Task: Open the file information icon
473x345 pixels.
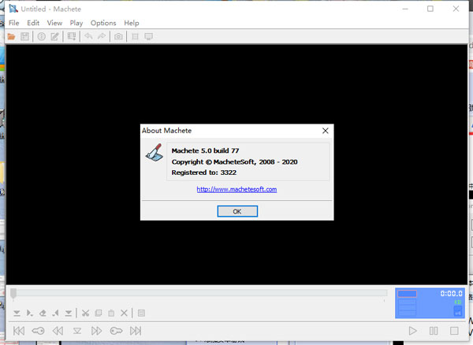Action: (x=41, y=37)
